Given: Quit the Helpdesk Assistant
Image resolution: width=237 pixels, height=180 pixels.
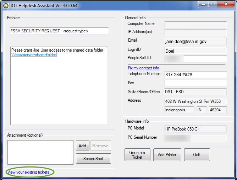Looking at the screenshot, I should 197,155.
